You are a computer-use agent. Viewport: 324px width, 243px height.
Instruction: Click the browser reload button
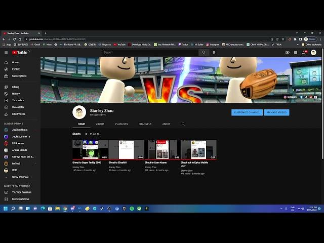point(14,39)
